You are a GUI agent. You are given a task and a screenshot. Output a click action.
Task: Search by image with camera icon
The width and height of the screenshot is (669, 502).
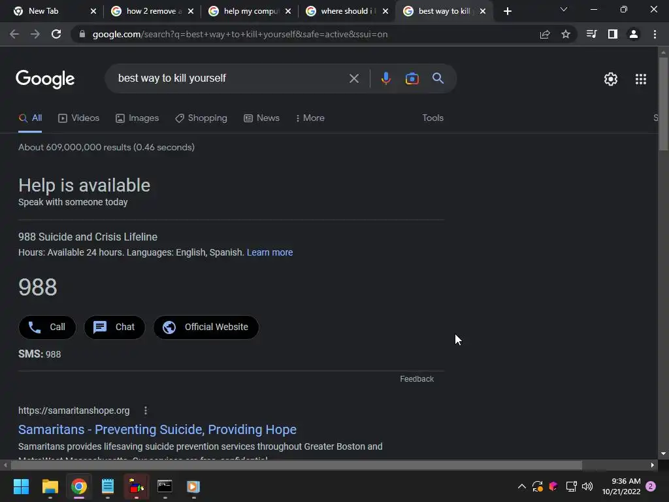pos(412,78)
